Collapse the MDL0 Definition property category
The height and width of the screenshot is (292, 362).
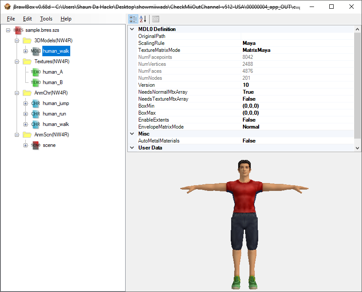(132, 29)
